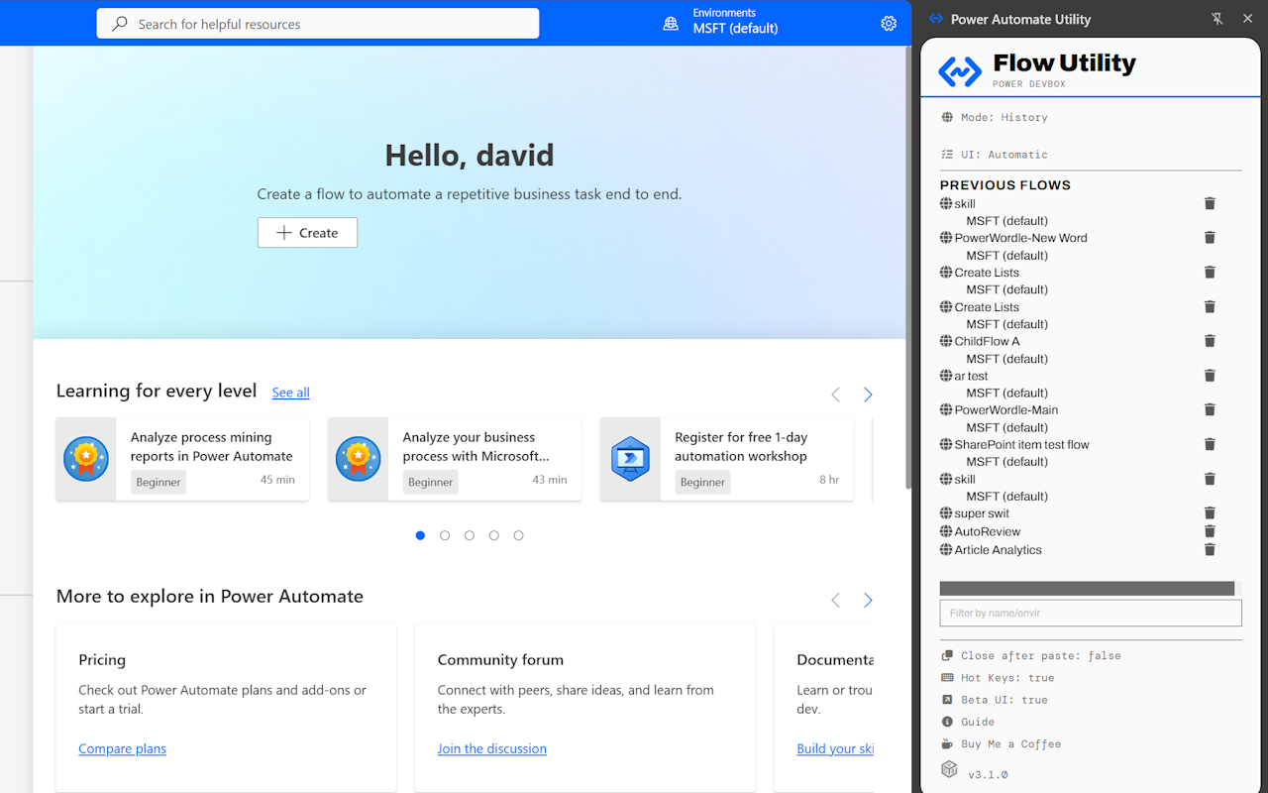The image size is (1268, 793).
Task: Click the Environments globe icon in the header
Action: [671, 23]
